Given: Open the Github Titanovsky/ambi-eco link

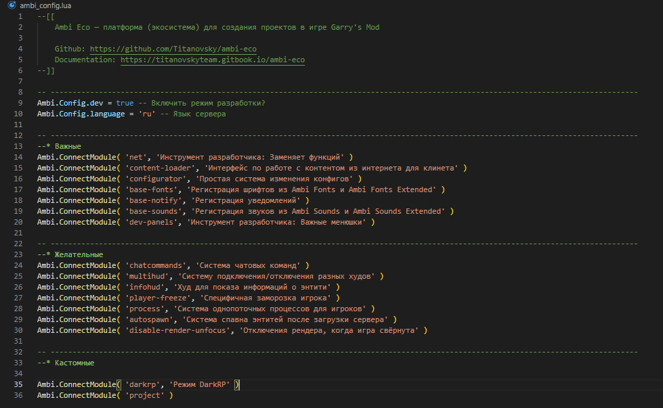Looking at the screenshot, I should pos(173,49).
